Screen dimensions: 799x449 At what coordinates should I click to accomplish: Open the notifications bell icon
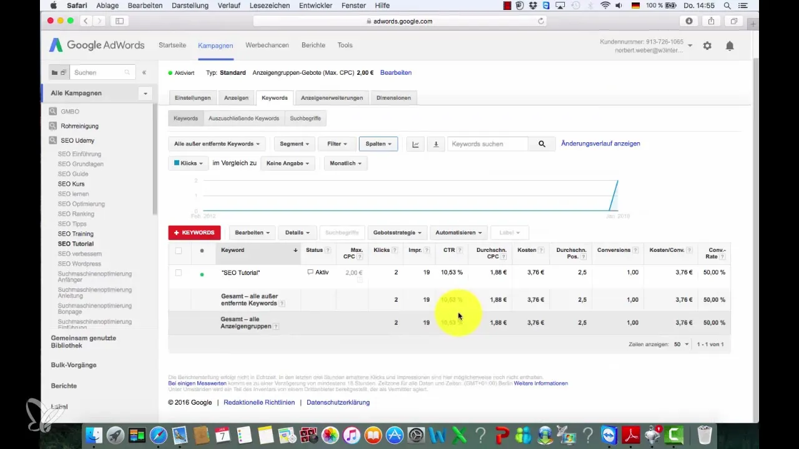coord(730,46)
